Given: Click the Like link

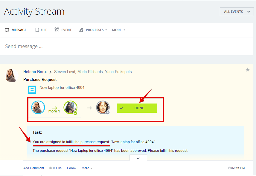Looking at the screenshot, I should coord(59,168).
